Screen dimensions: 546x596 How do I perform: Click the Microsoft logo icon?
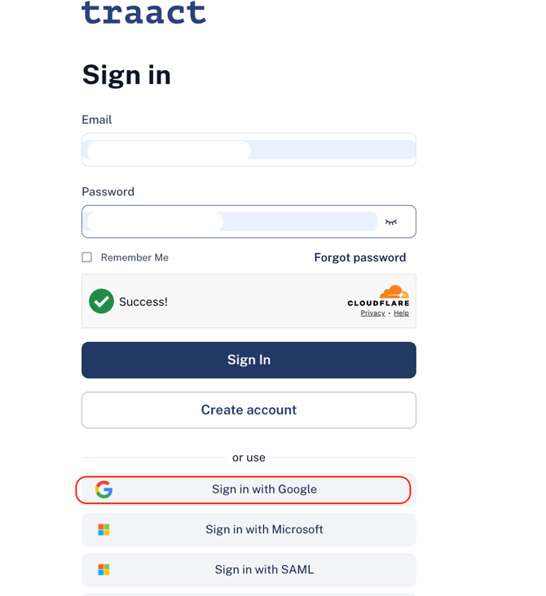(103, 529)
